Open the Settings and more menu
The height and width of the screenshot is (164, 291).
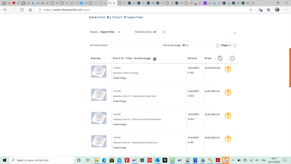[286, 10]
